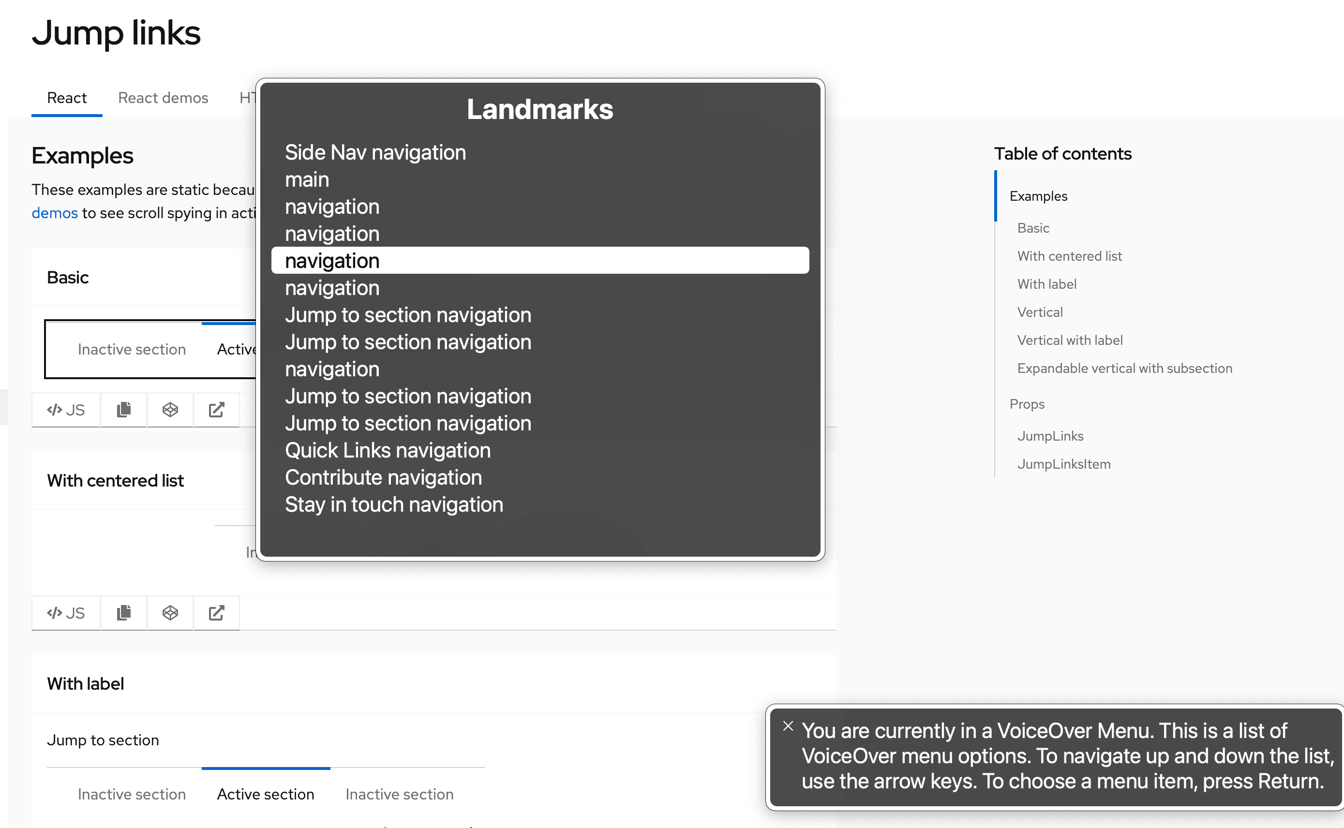
Task: Click the JS code view icon
Action: click(65, 410)
